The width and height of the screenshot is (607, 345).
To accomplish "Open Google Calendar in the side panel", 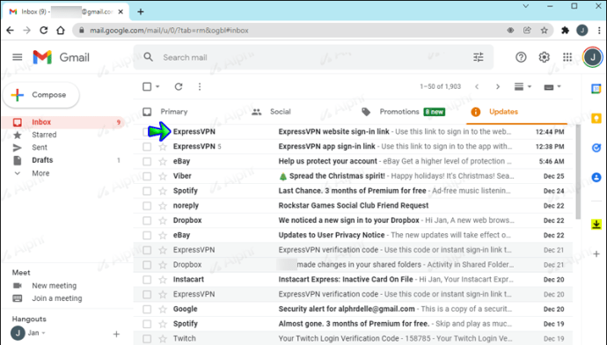I will [596, 89].
